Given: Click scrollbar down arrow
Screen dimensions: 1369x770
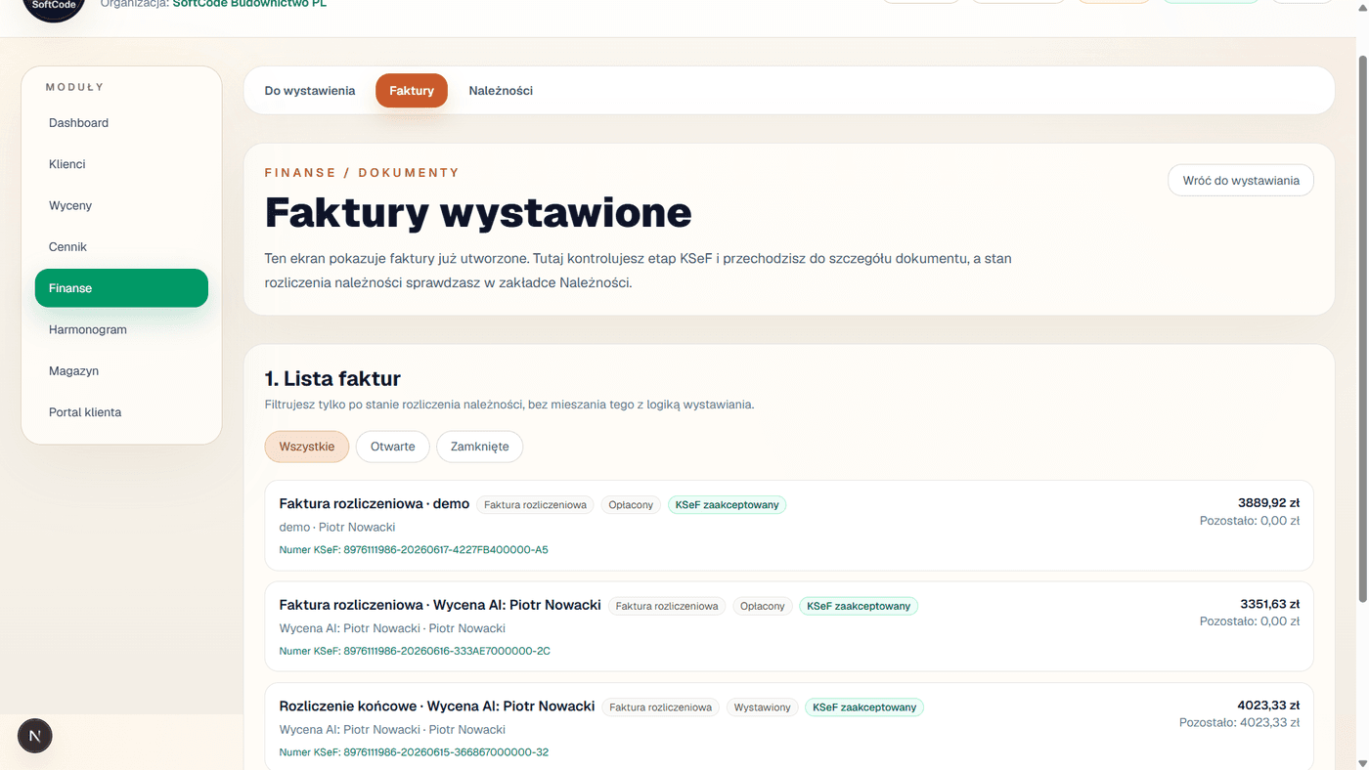Looking at the screenshot, I should click(x=1362, y=763).
